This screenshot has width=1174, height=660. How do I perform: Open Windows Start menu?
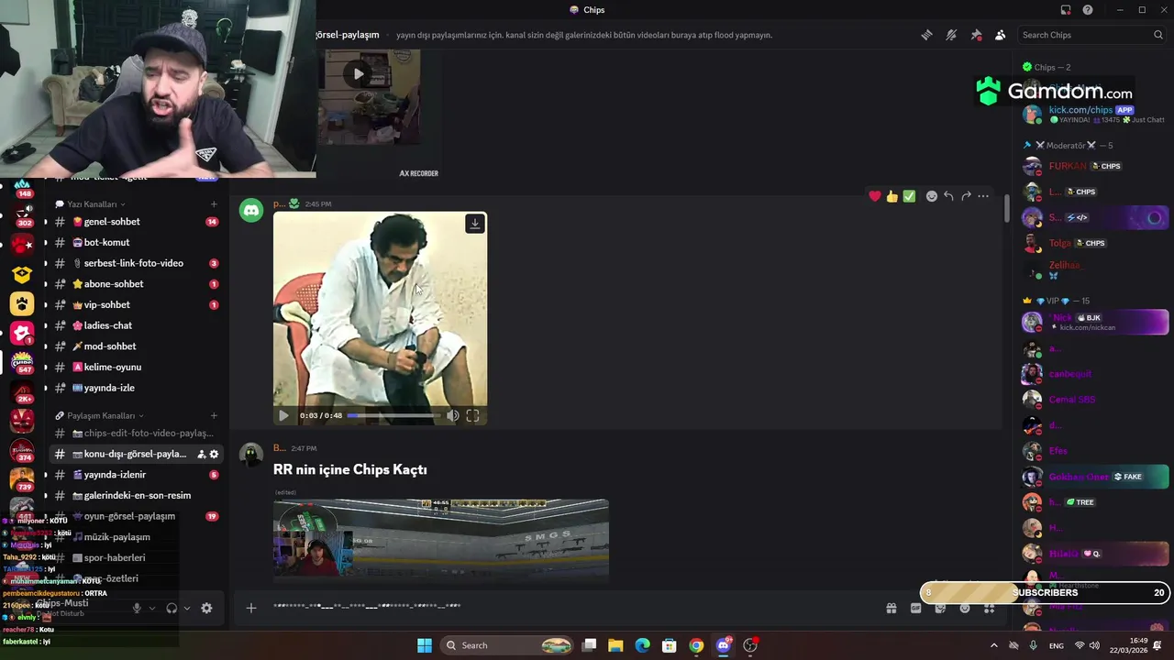425,645
